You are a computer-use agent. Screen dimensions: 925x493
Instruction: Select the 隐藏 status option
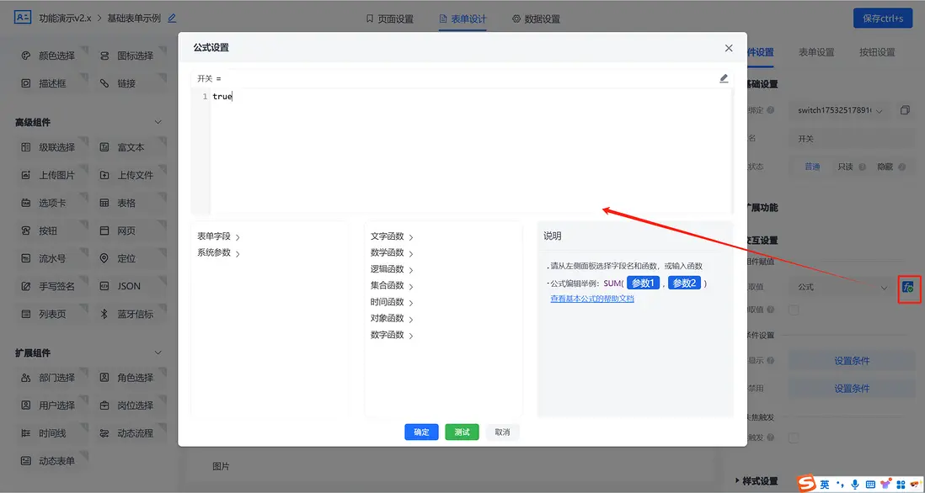(x=885, y=167)
